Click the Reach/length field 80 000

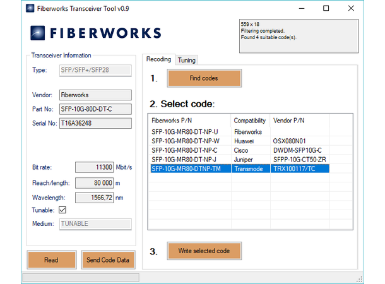tap(94, 183)
